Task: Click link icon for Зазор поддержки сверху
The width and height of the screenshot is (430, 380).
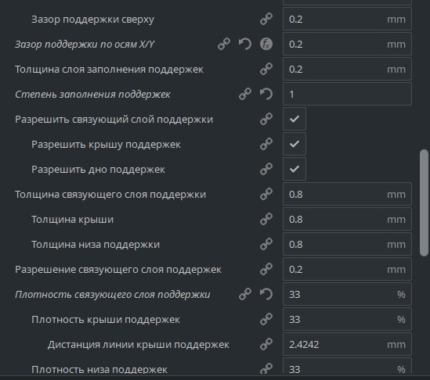Action: pyautogui.click(x=266, y=20)
